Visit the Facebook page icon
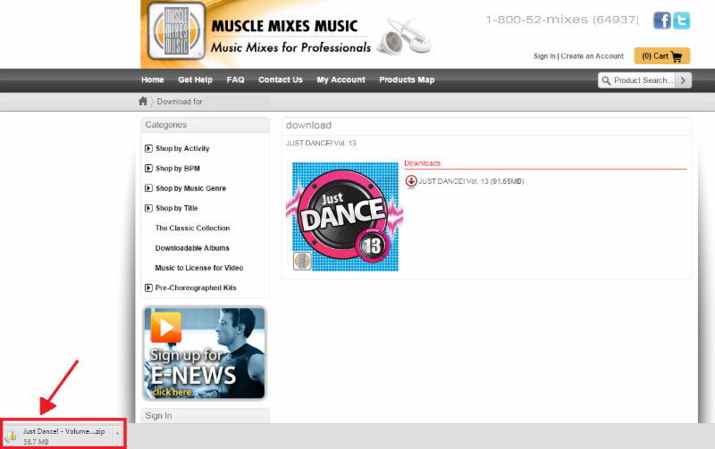The width and height of the screenshot is (715, 449). (x=661, y=21)
